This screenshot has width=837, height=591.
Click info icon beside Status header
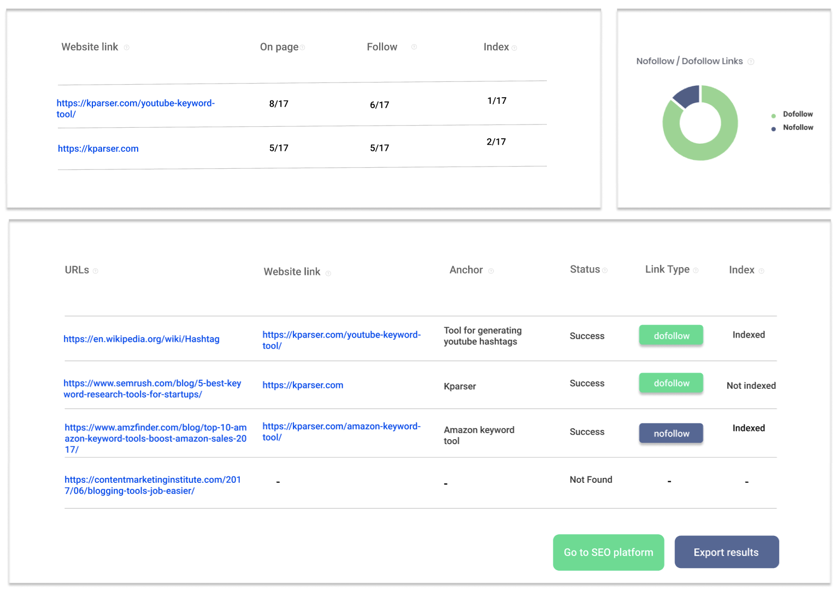605,270
